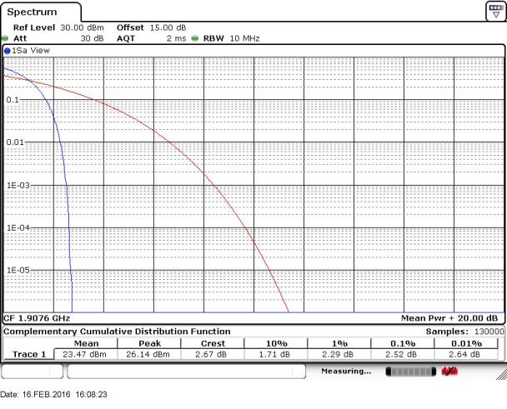The image size is (507, 409).
Task: Click the 0.01% value 2.64 dB
Action: click(464, 354)
